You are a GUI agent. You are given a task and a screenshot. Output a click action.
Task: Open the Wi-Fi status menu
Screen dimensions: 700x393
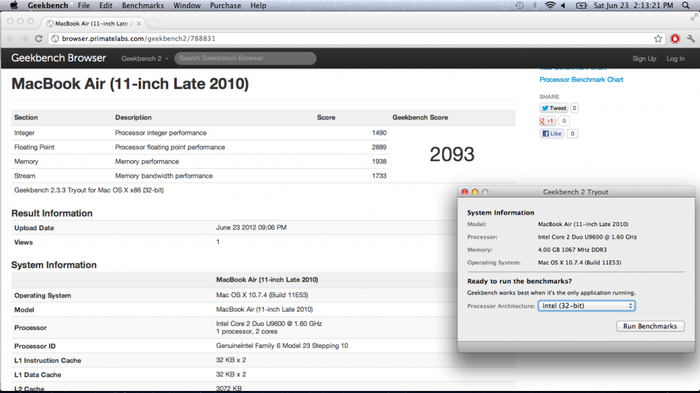[550, 5]
